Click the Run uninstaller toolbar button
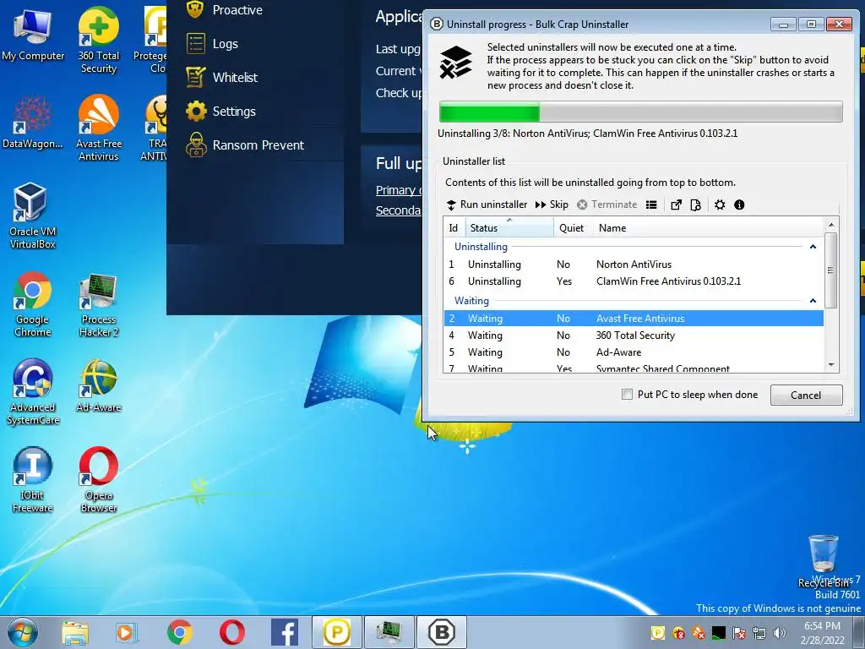The width and height of the screenshot is (865, 649). coord(487,205)
